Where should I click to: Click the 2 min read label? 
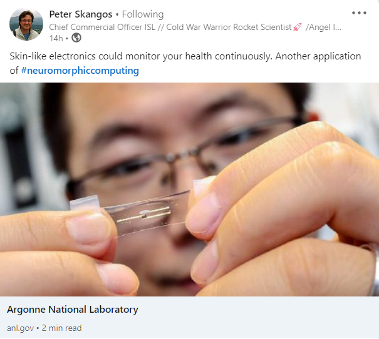61,328
